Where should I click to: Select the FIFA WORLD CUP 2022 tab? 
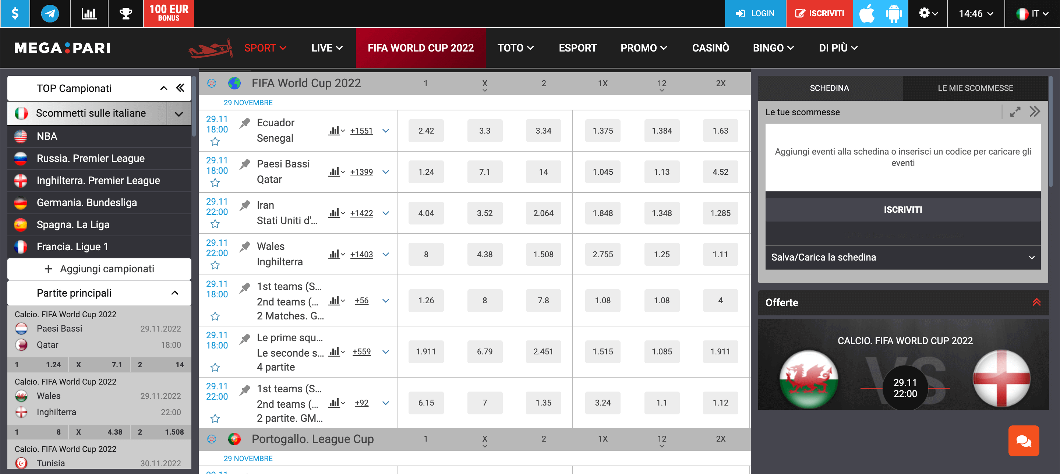(420, 47)
